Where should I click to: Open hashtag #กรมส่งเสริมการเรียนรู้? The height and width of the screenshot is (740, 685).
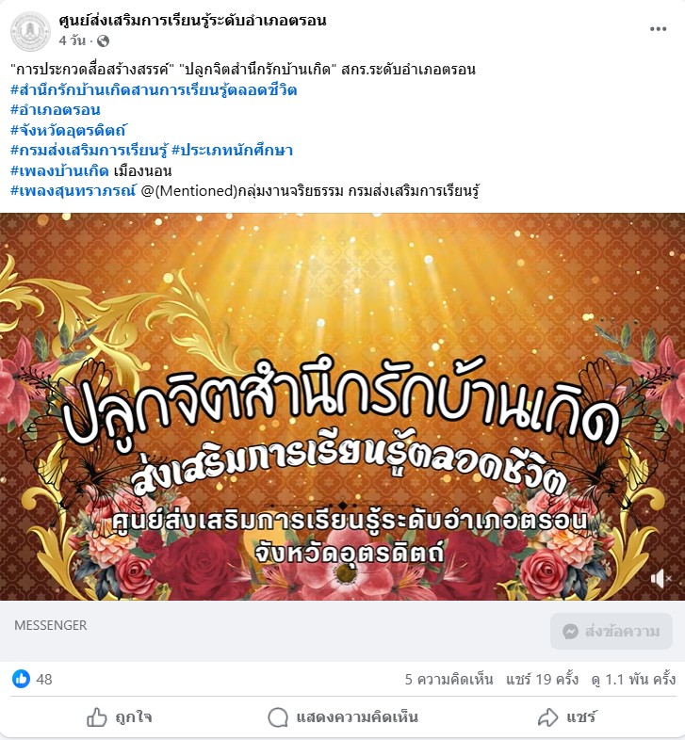pyautogui.click(x=89, y=151)
